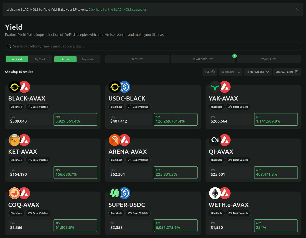Click the COQ chicken token icon

(x=14, y=193)
